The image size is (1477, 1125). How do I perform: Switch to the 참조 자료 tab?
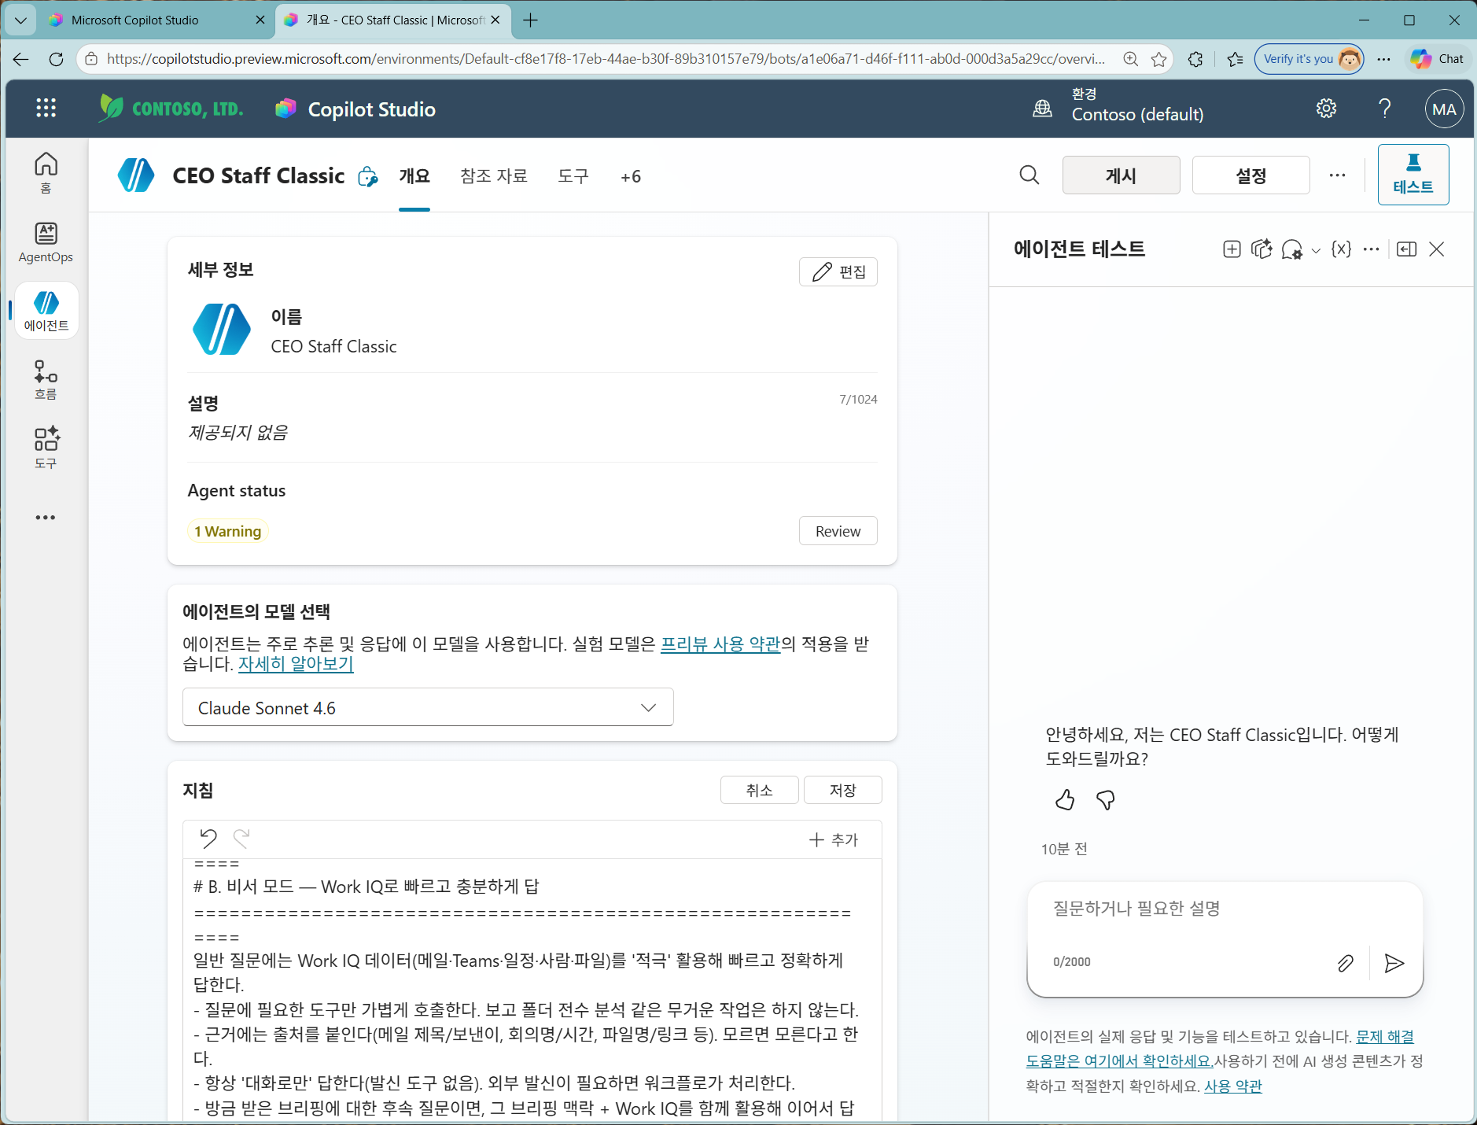click(494, 176)
